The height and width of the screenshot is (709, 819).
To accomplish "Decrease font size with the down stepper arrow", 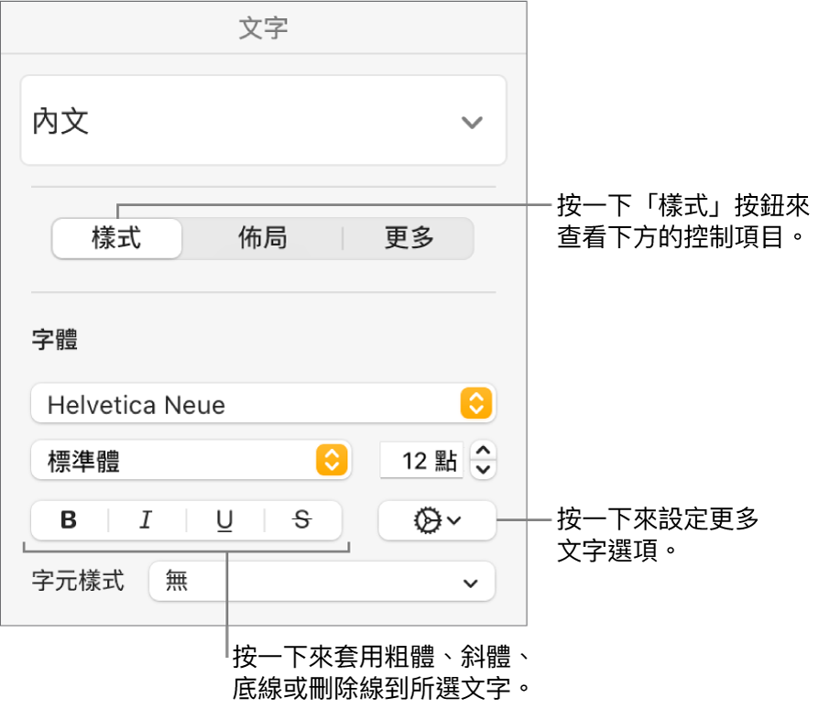I will coord(483,470).
